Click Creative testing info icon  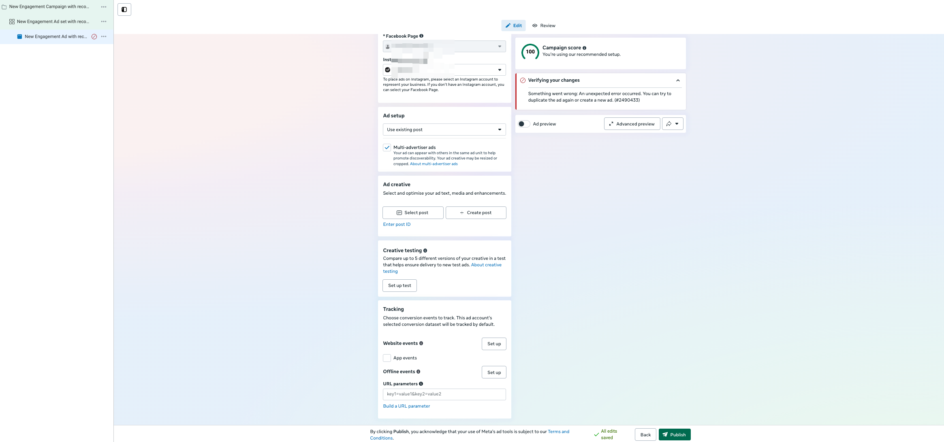click(425, 251)
